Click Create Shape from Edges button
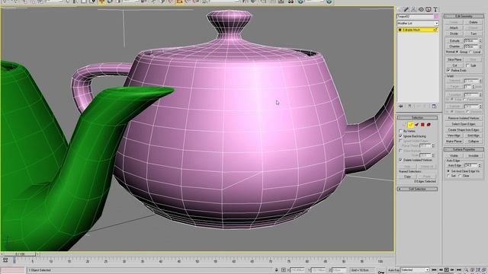The image size is (488, 274). (464, 130)
